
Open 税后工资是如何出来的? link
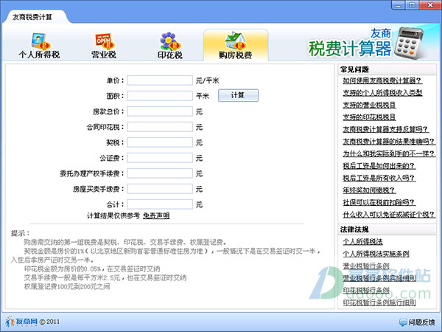pyautogui.click(x=379, y=166)
